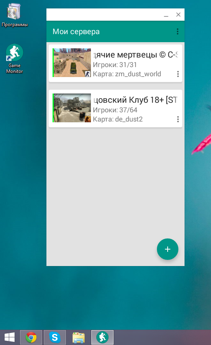Select the zm_dust_world map thumbnail
211x345 pixels.
[72, 63]
